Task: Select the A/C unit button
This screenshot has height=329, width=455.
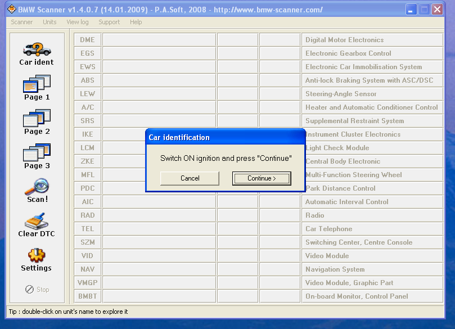Action: click(87, 107)
